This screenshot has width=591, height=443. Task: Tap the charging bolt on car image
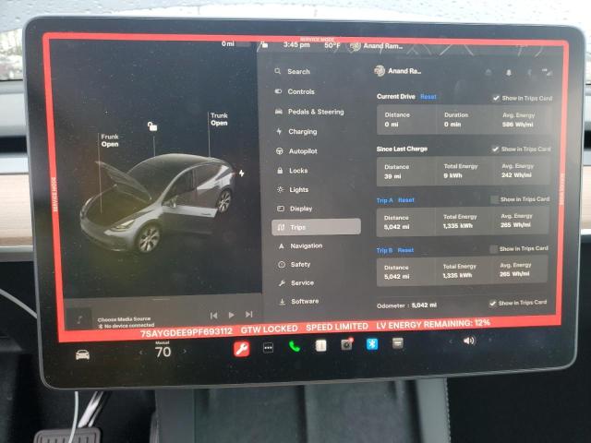point(242,174)
